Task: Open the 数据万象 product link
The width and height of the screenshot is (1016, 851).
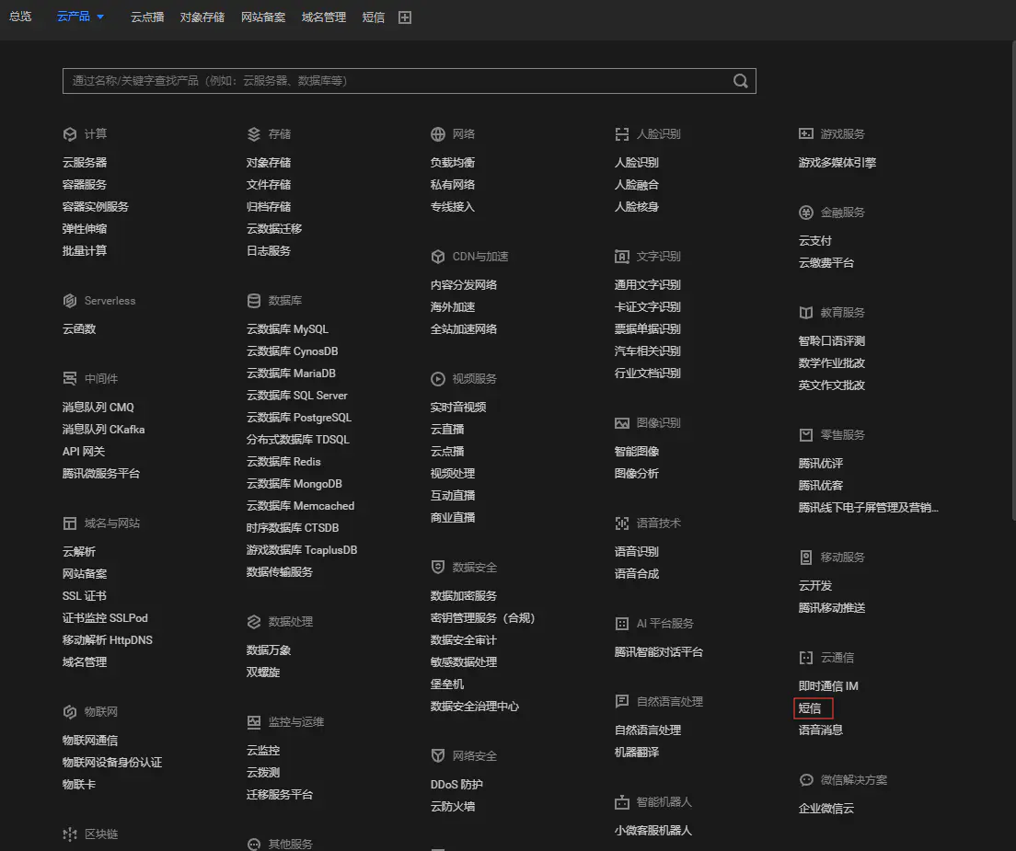Action: click(x=268, y=650)
